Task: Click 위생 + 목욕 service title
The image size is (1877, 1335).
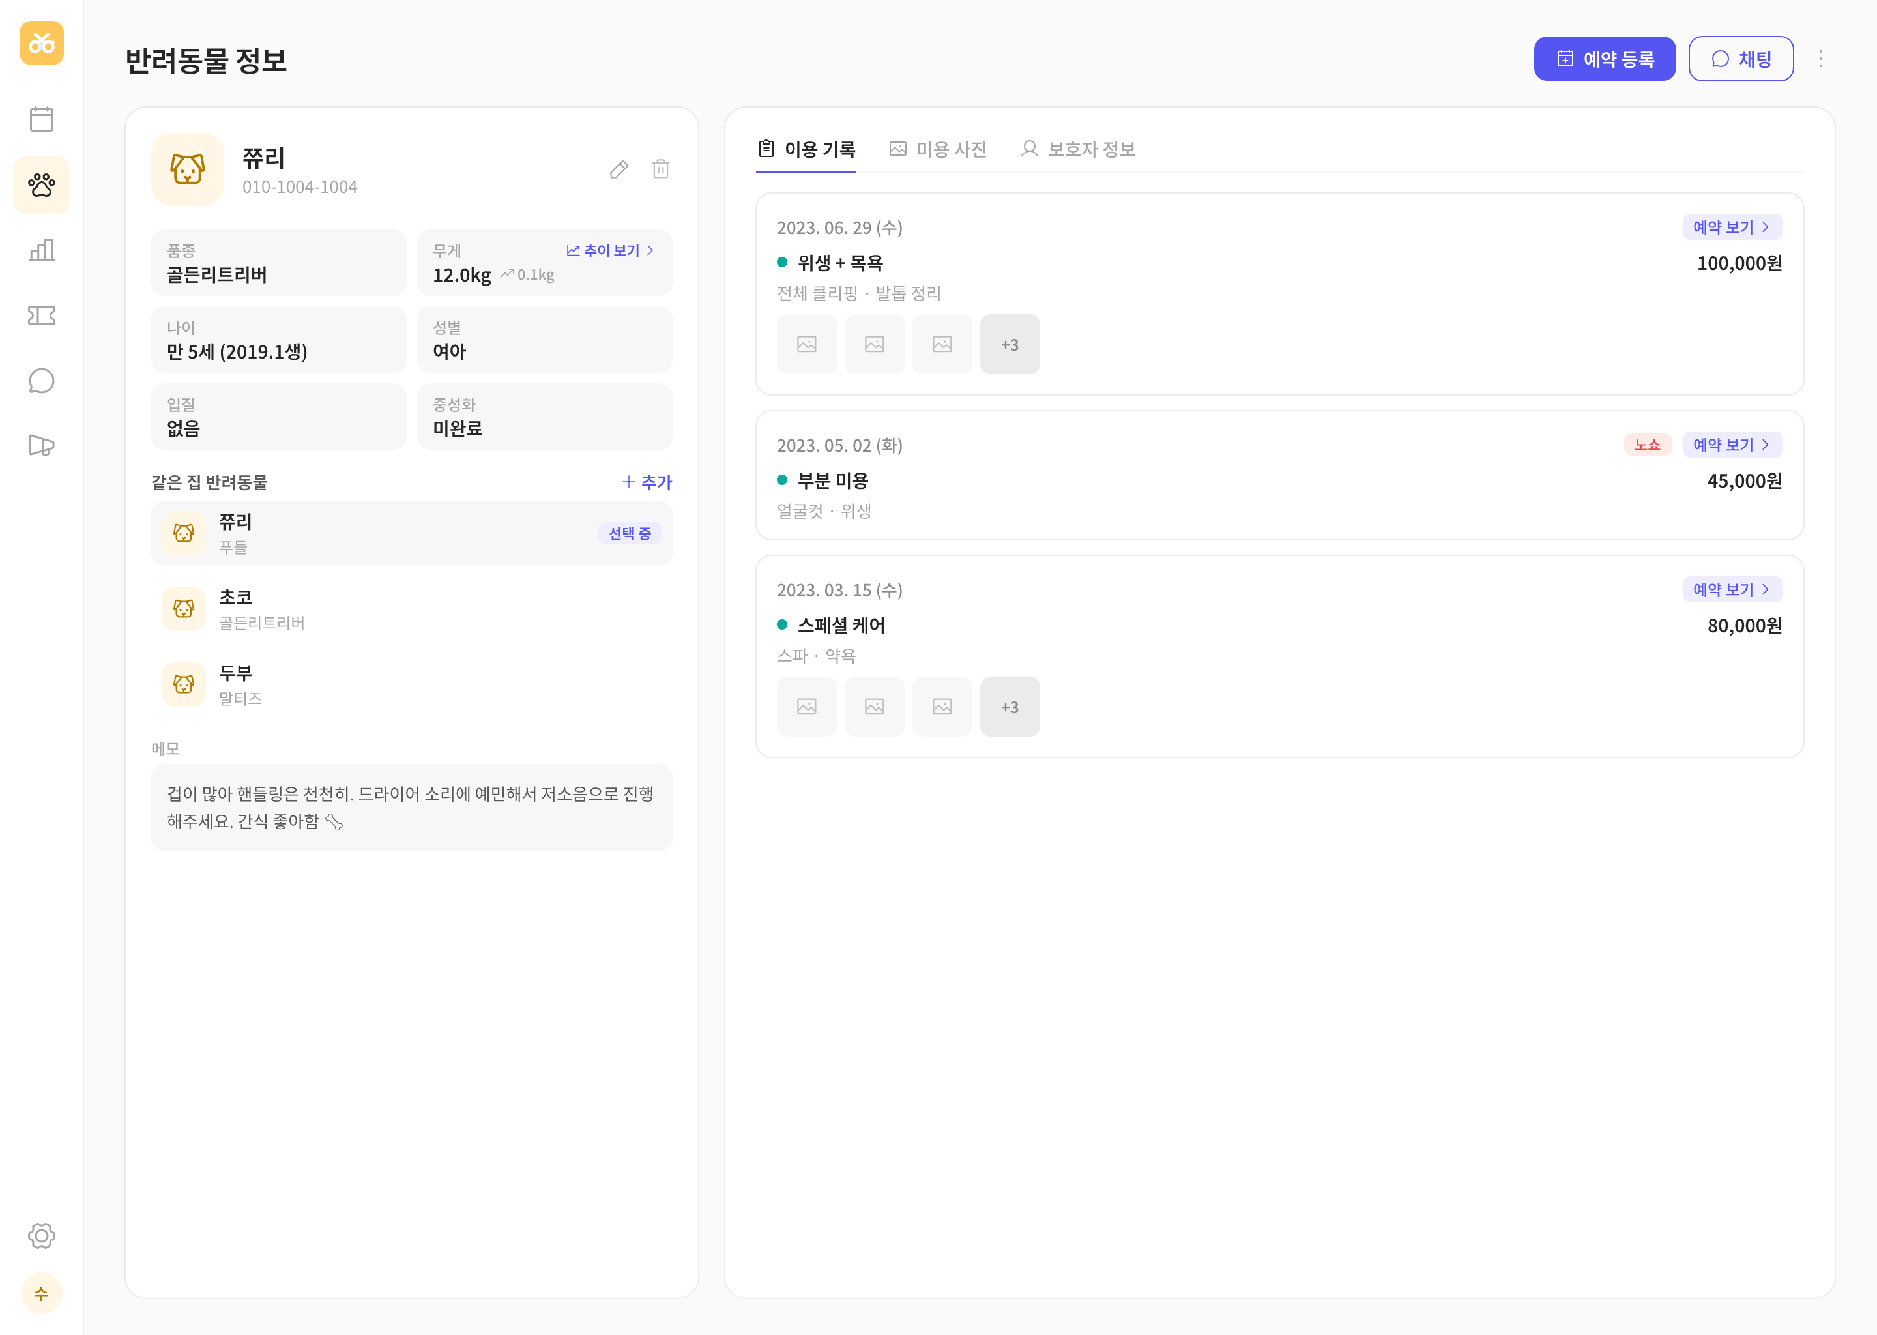Action: click(x=840, y=263)
